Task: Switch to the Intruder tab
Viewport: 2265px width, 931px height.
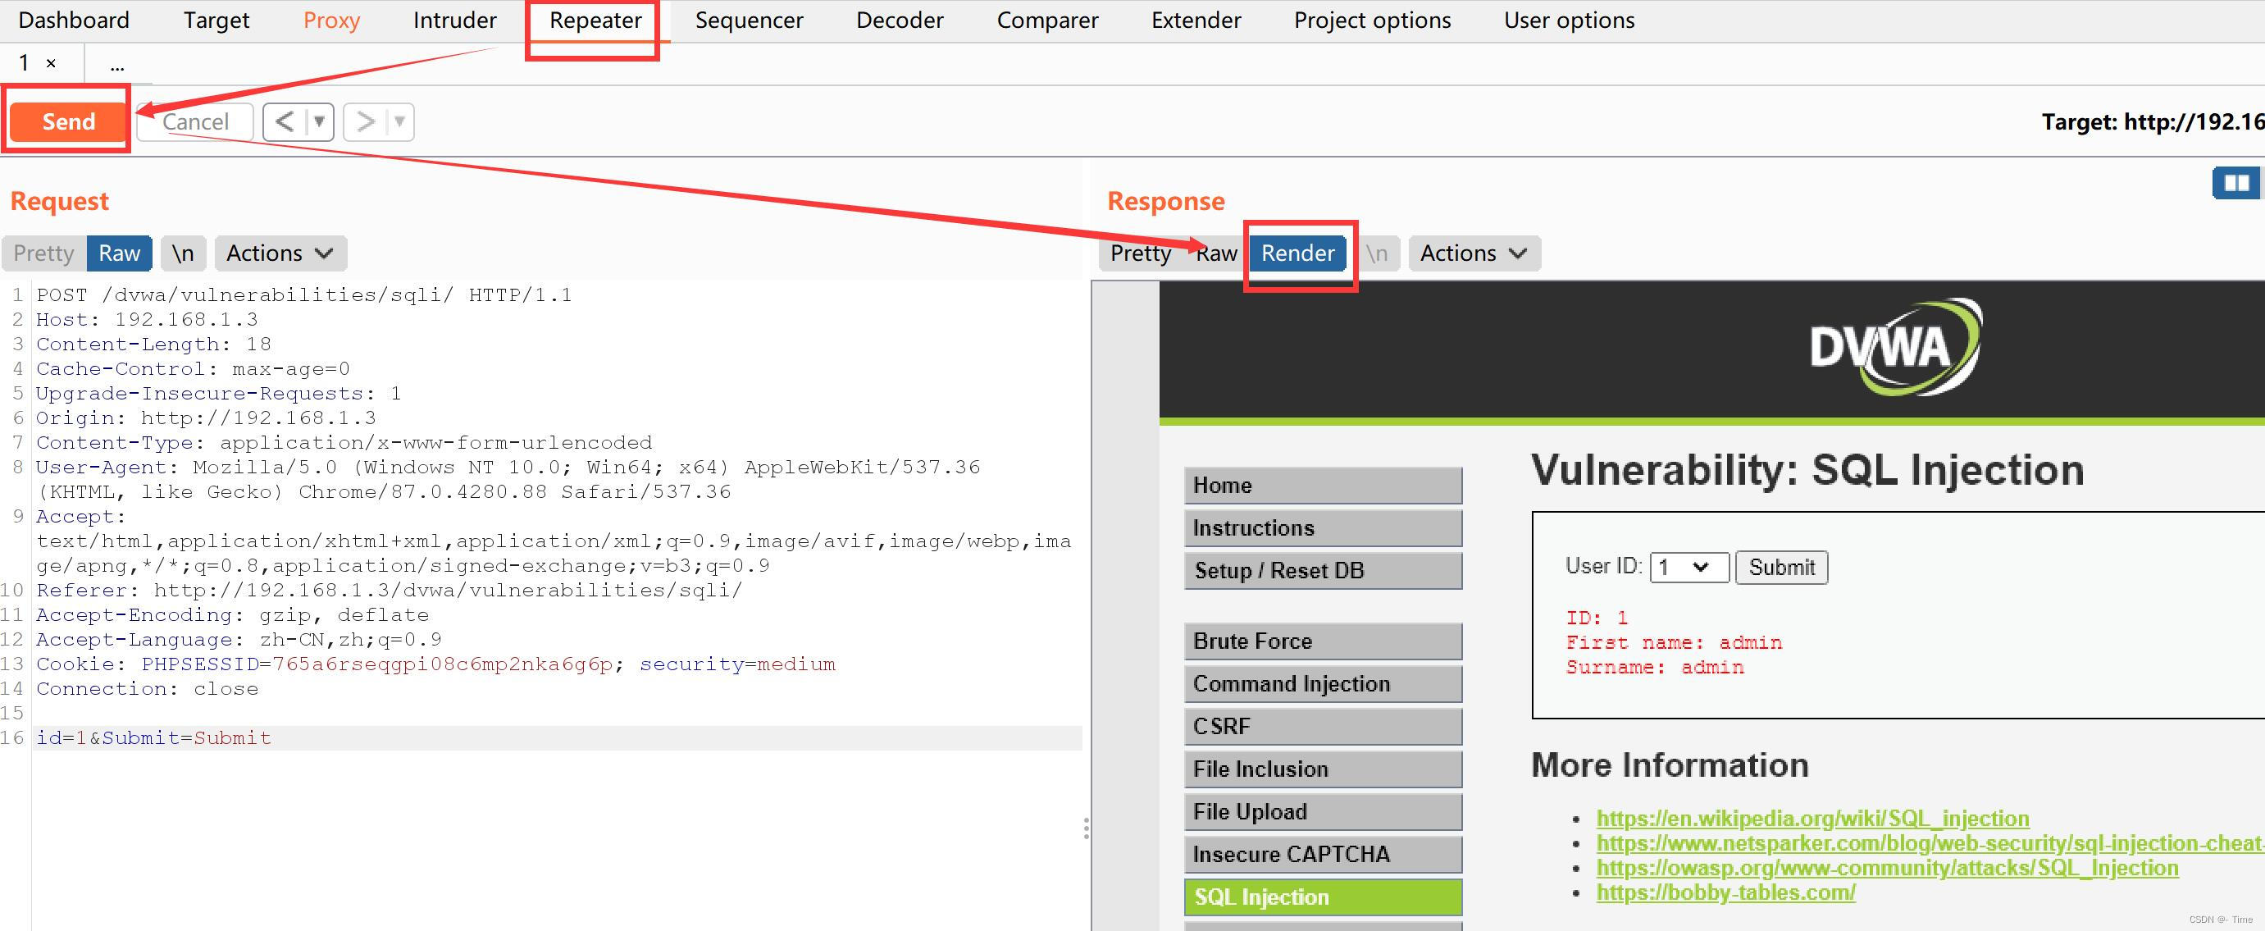Action: click(x=454, y=21)
